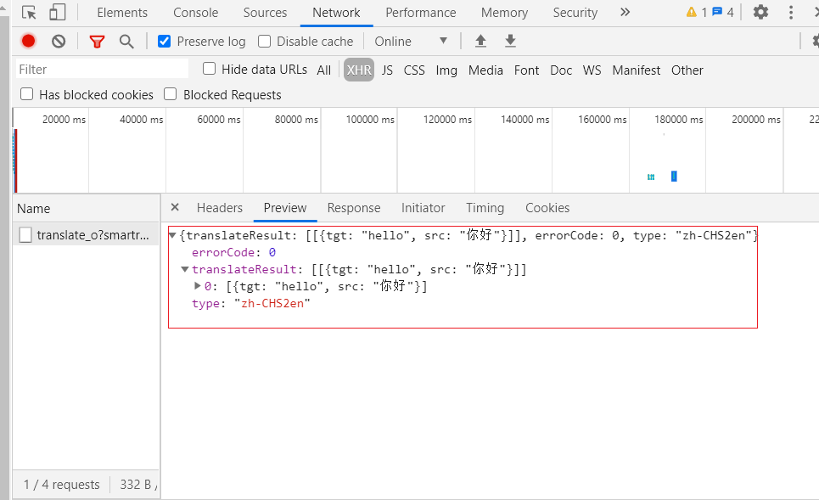Clear the network log
The image size is (819, 500).
click(x=59, y=42)
